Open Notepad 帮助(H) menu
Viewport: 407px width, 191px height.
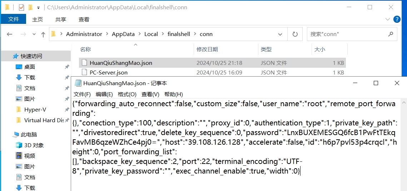point(174,94)
